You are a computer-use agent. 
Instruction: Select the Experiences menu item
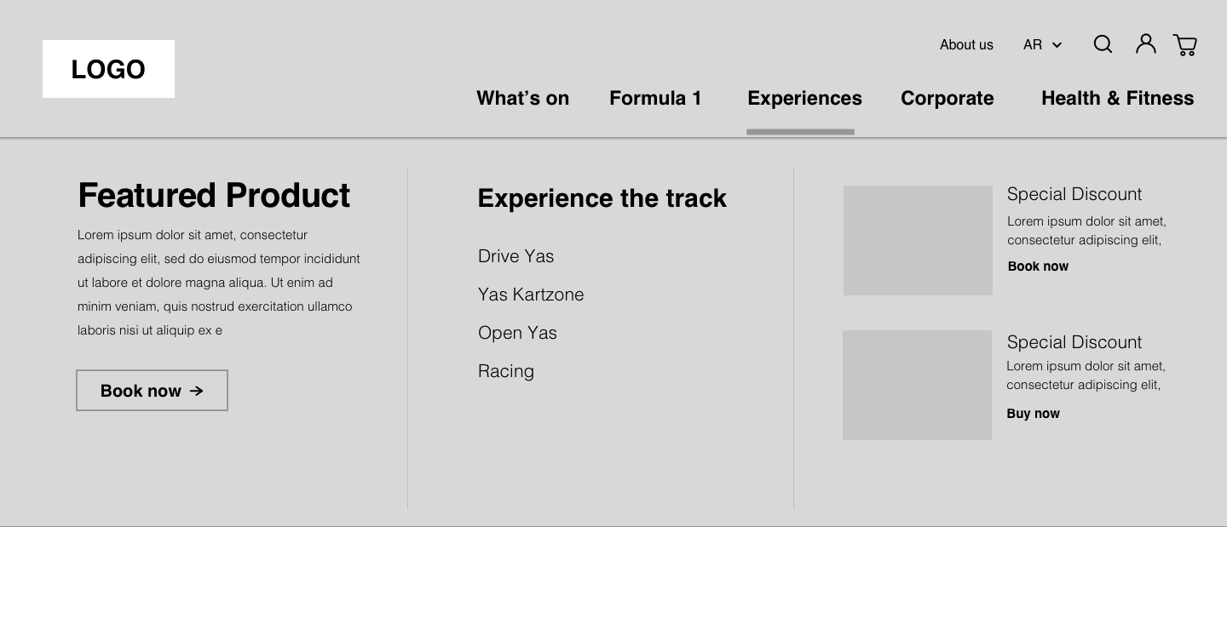click(804, 99)
